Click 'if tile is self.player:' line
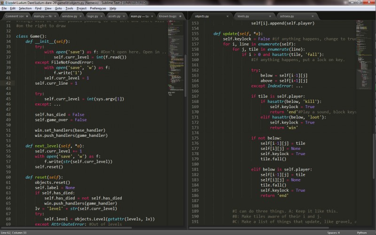 pyautogui.click(x=278, y=96)
